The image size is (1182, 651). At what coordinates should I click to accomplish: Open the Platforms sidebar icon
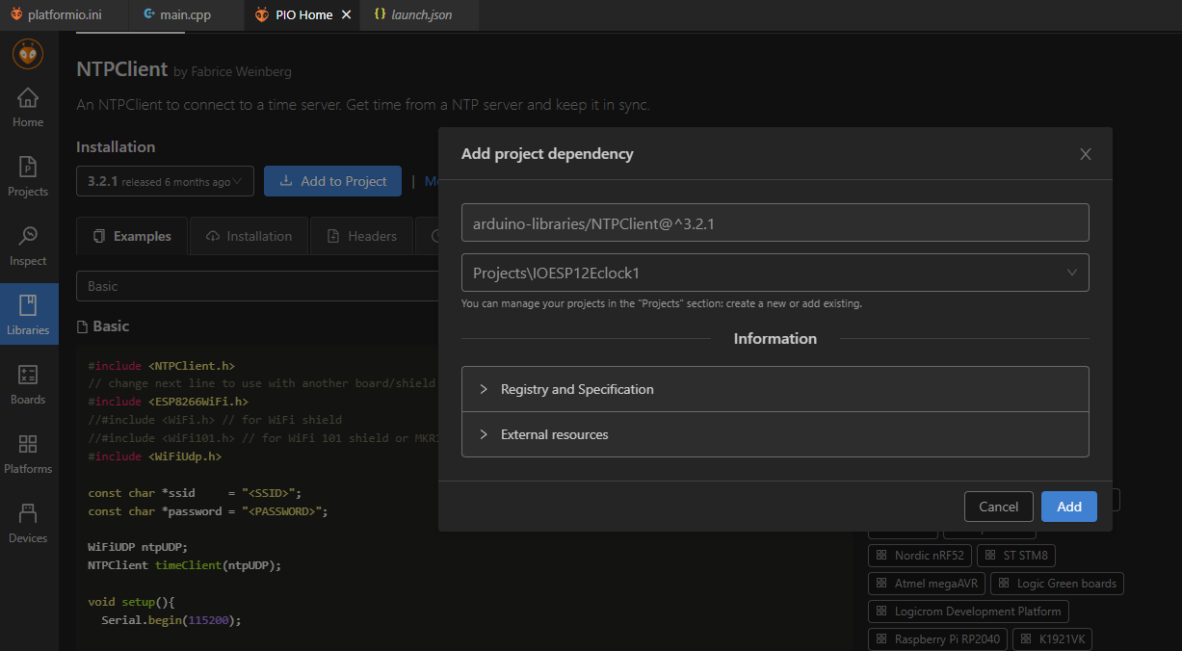pos(28,454)
